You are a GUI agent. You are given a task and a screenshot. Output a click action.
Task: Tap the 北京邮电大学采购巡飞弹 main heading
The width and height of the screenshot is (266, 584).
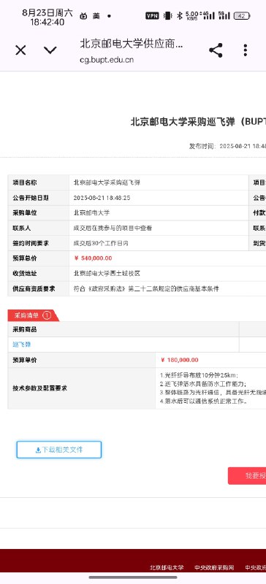pos(198,122)
